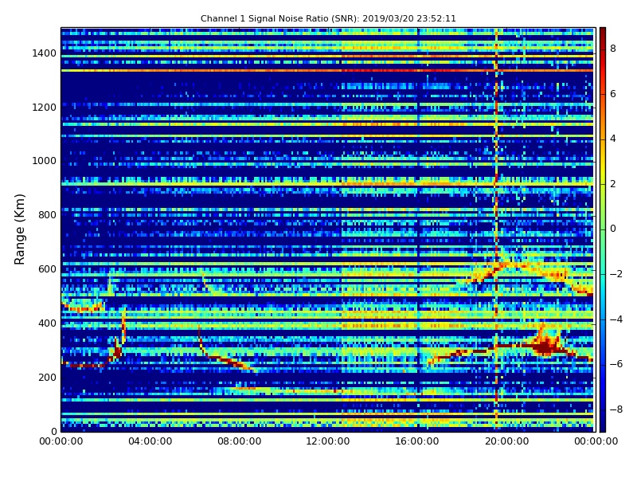637x478 pixels.
Task: Click the 08:00:00 time axis label
Action: pyautogui.click(x=240, y=441)
